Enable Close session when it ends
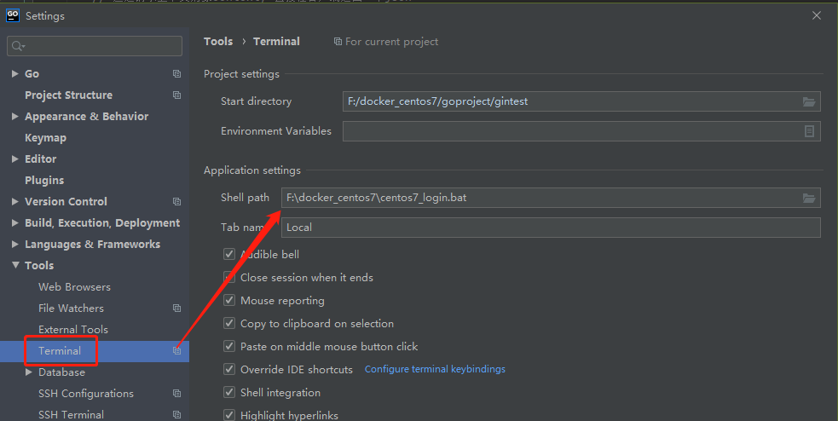 point(229,277)
